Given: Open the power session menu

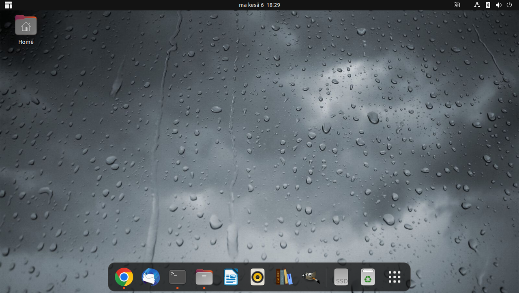Looking at the screenshot, I should click(x=509, y=5).
